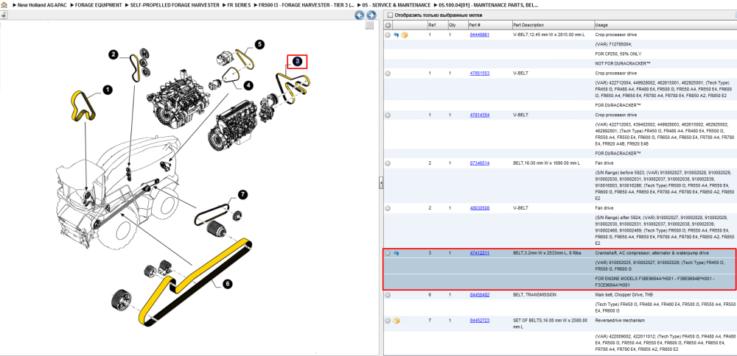The image size is (737, 356).
Task: Add part 47814354 using its circle icon
Action: click(388, 115)
